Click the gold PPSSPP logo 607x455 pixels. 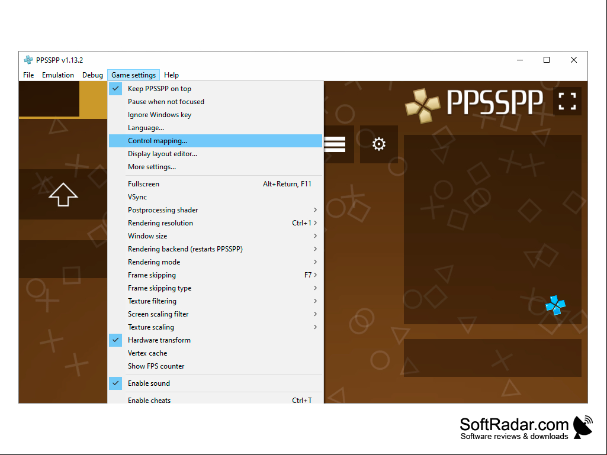coord(422,106)
